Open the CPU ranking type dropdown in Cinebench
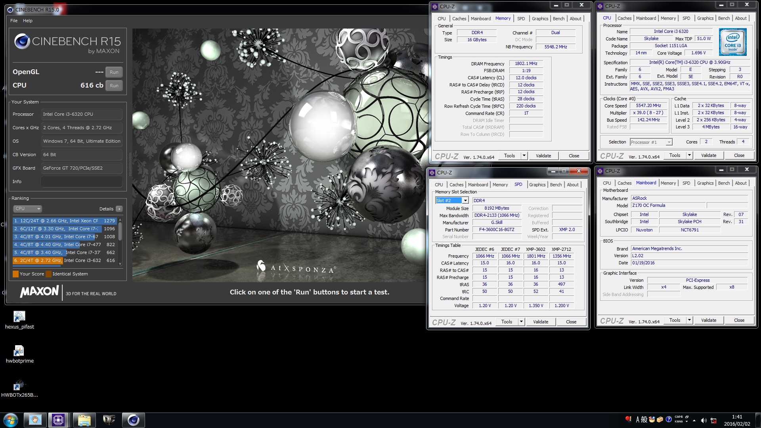761x428 pixels. 28,208
